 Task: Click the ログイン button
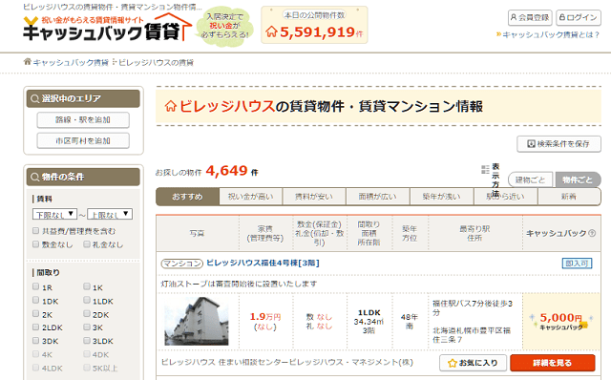pos(579,17)
